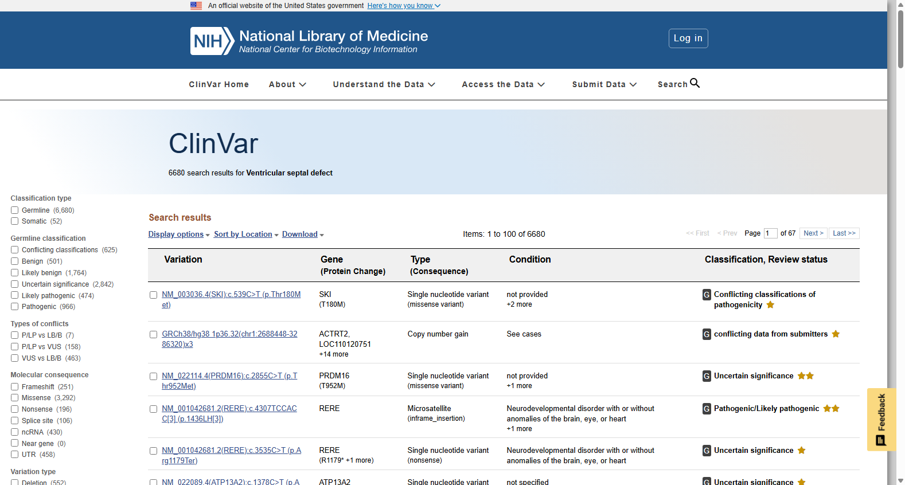The width and height of the screenshot is (905, 485).
Task: Expand Here's how you know
Action: click(404, 6)
